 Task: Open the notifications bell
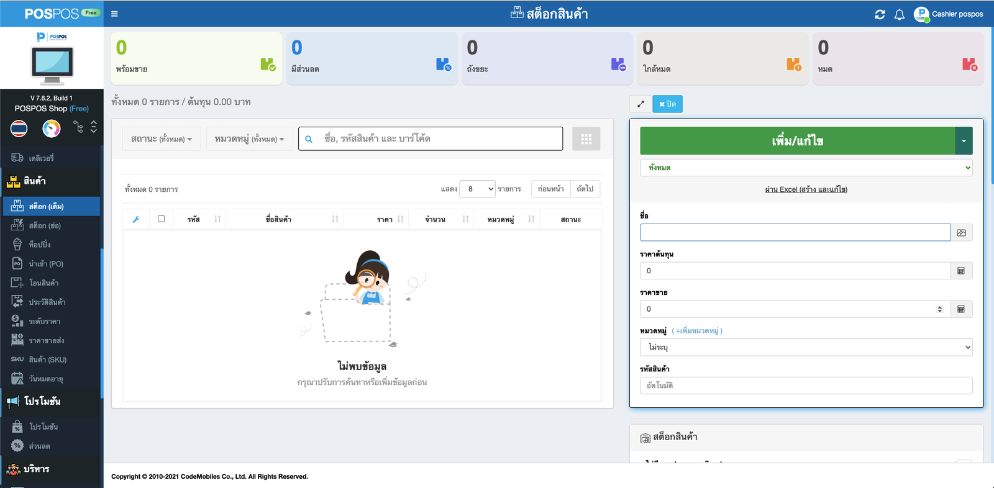tap(899, 14)
